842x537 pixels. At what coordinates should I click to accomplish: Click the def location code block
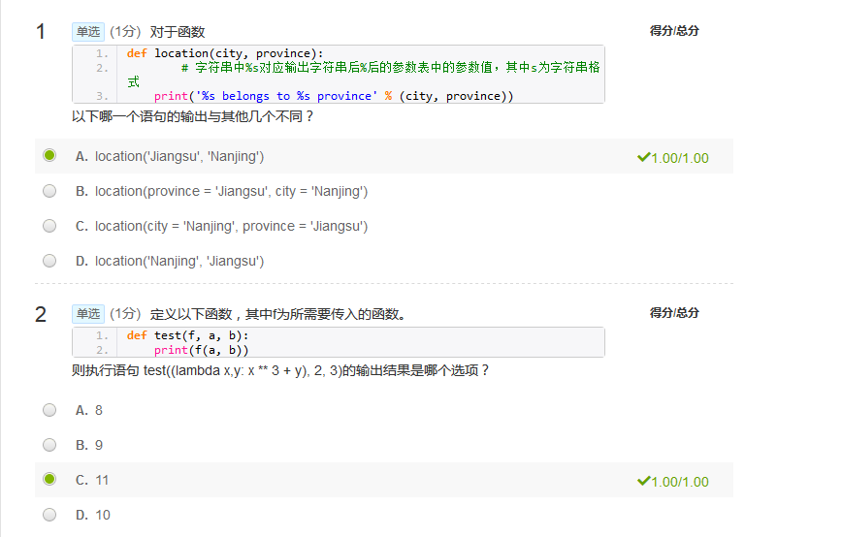(339, 74)
